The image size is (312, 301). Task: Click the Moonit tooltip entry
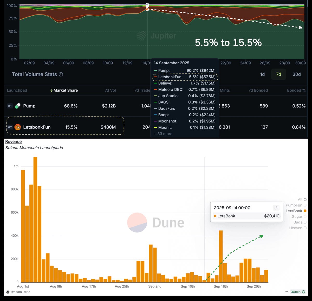[x=185, y=127]
